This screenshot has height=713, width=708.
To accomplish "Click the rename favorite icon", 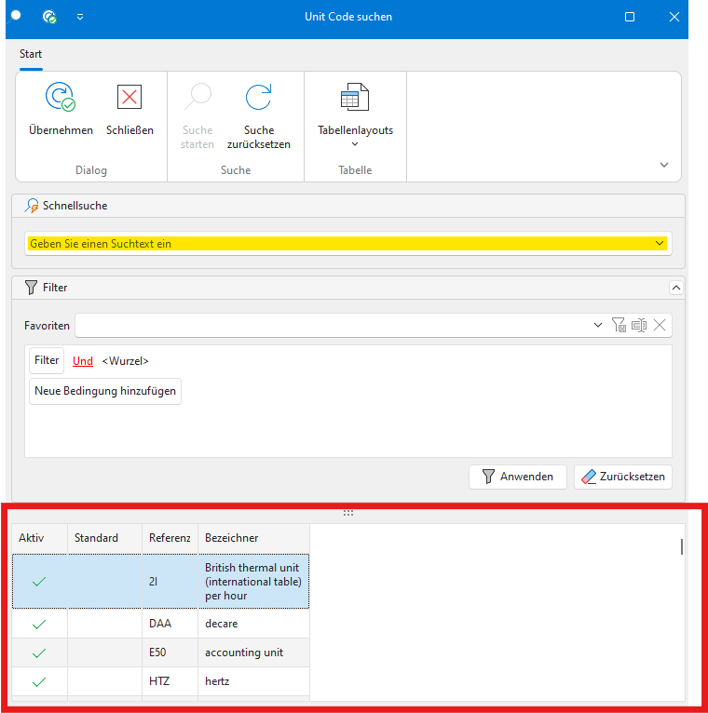I will click(x=639, y=325).
